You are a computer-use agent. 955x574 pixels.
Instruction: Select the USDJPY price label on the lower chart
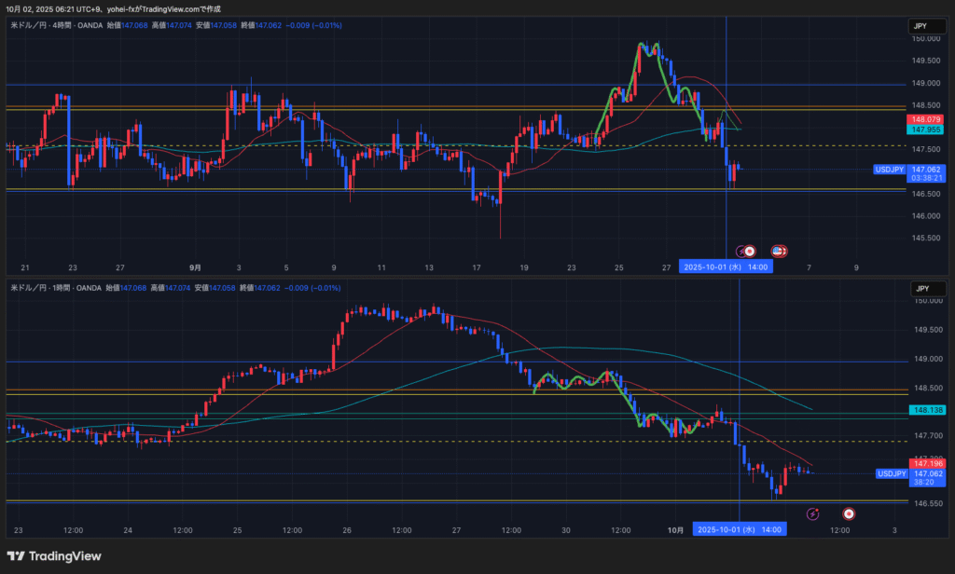891,474
